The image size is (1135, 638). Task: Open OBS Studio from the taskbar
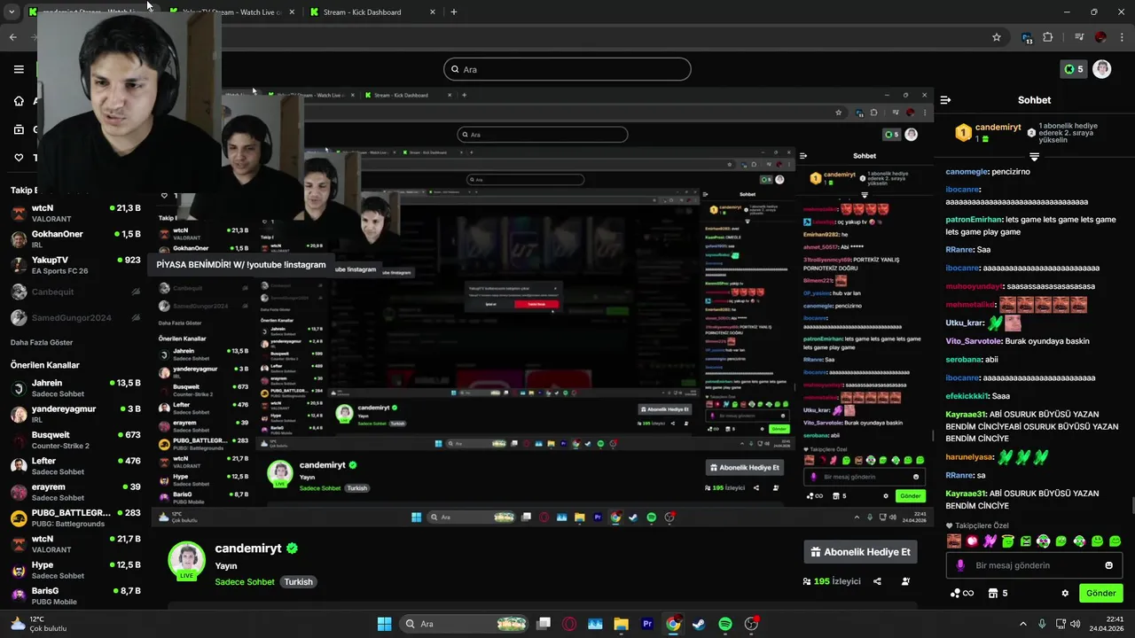click(x=751, y=624)
